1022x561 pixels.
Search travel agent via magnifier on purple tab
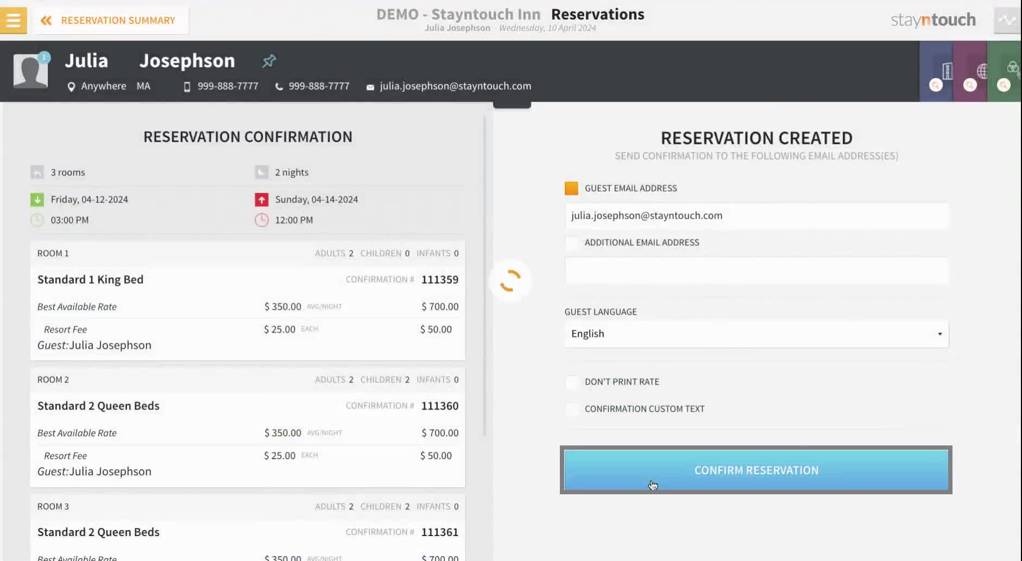970,85
